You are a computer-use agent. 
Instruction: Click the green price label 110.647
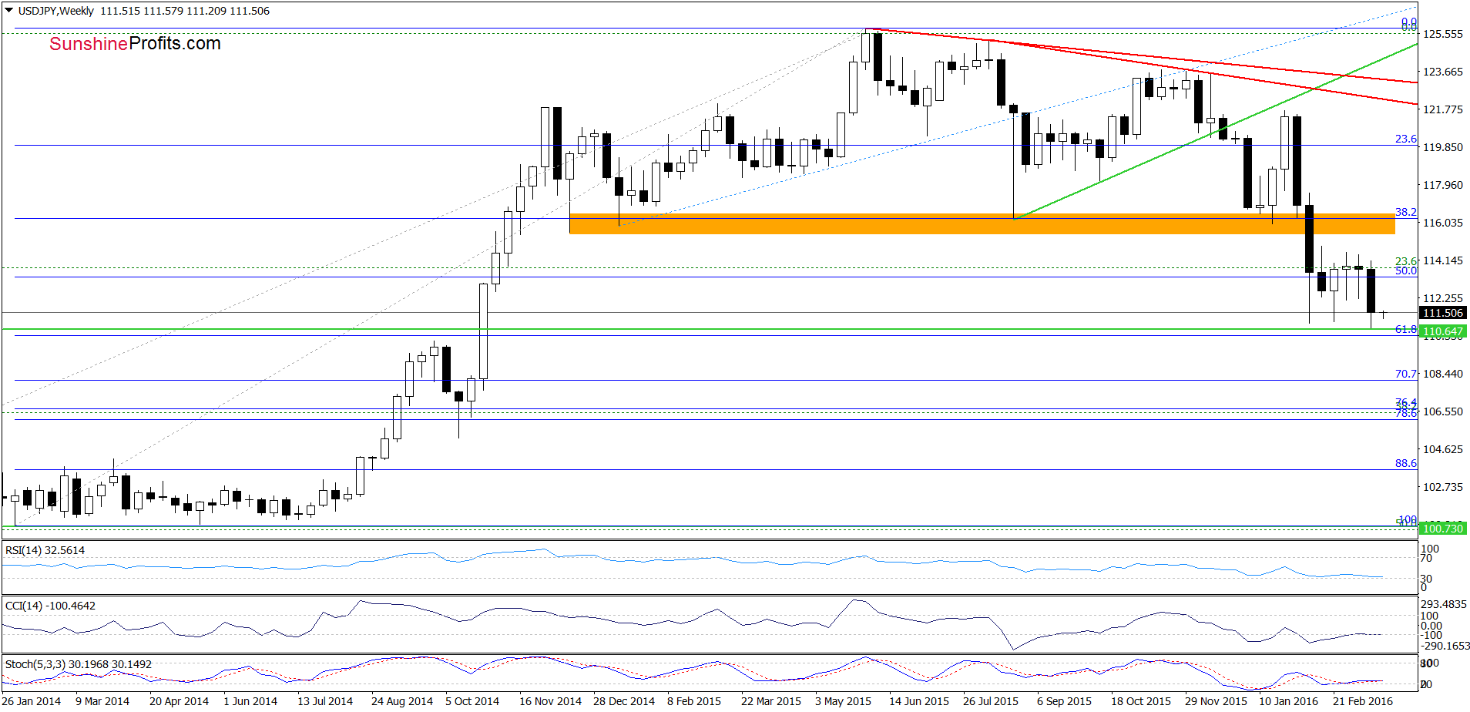coord(1442,331)
